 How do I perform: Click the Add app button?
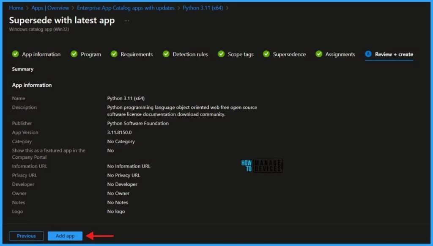point(65,236)
